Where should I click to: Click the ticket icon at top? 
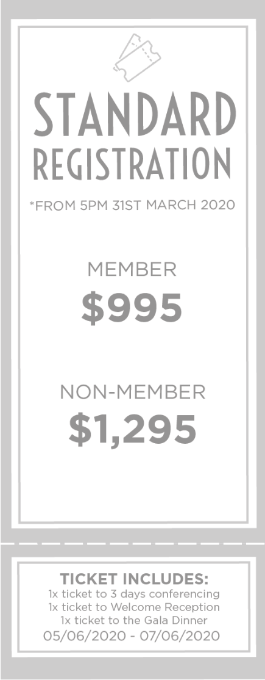pyautogui.click(x=137, y=58)
